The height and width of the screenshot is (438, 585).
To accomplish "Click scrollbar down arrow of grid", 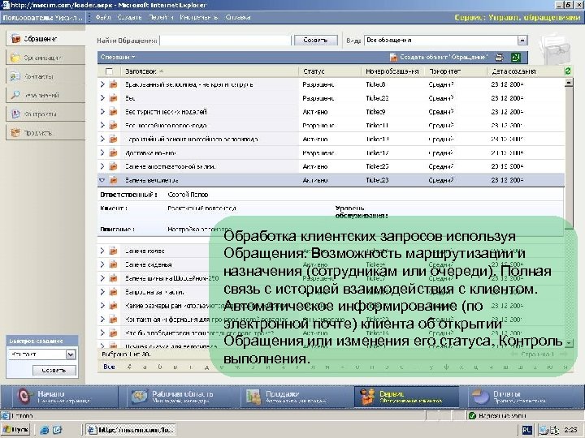I will click(569, 342).
